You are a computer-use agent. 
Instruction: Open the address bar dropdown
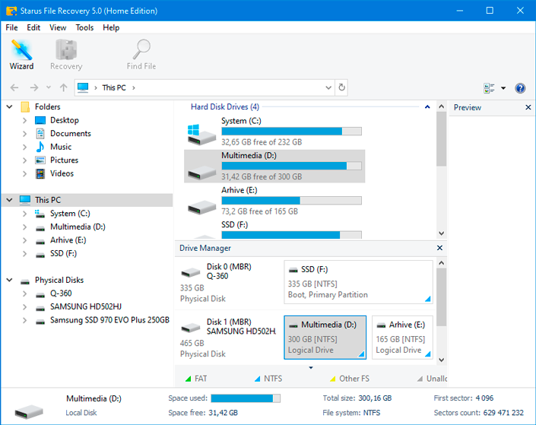[x=328, y=88]
